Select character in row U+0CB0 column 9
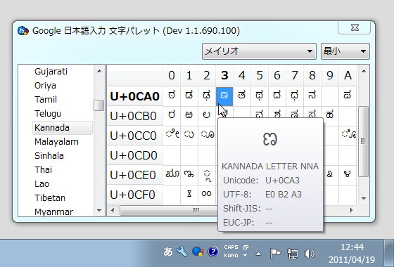Image resolution: width=394 pixels, height=267 pixels. coord(330,116)
